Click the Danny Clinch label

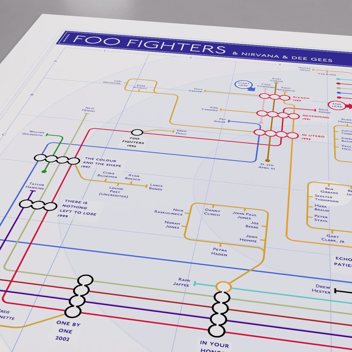point(212,212)
